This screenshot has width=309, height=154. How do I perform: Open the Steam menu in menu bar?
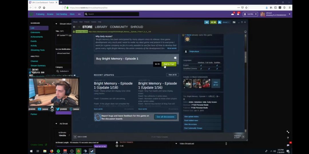(x=75, y=22)
